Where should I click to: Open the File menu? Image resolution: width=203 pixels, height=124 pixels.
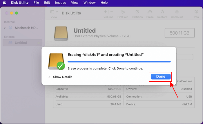36,3
